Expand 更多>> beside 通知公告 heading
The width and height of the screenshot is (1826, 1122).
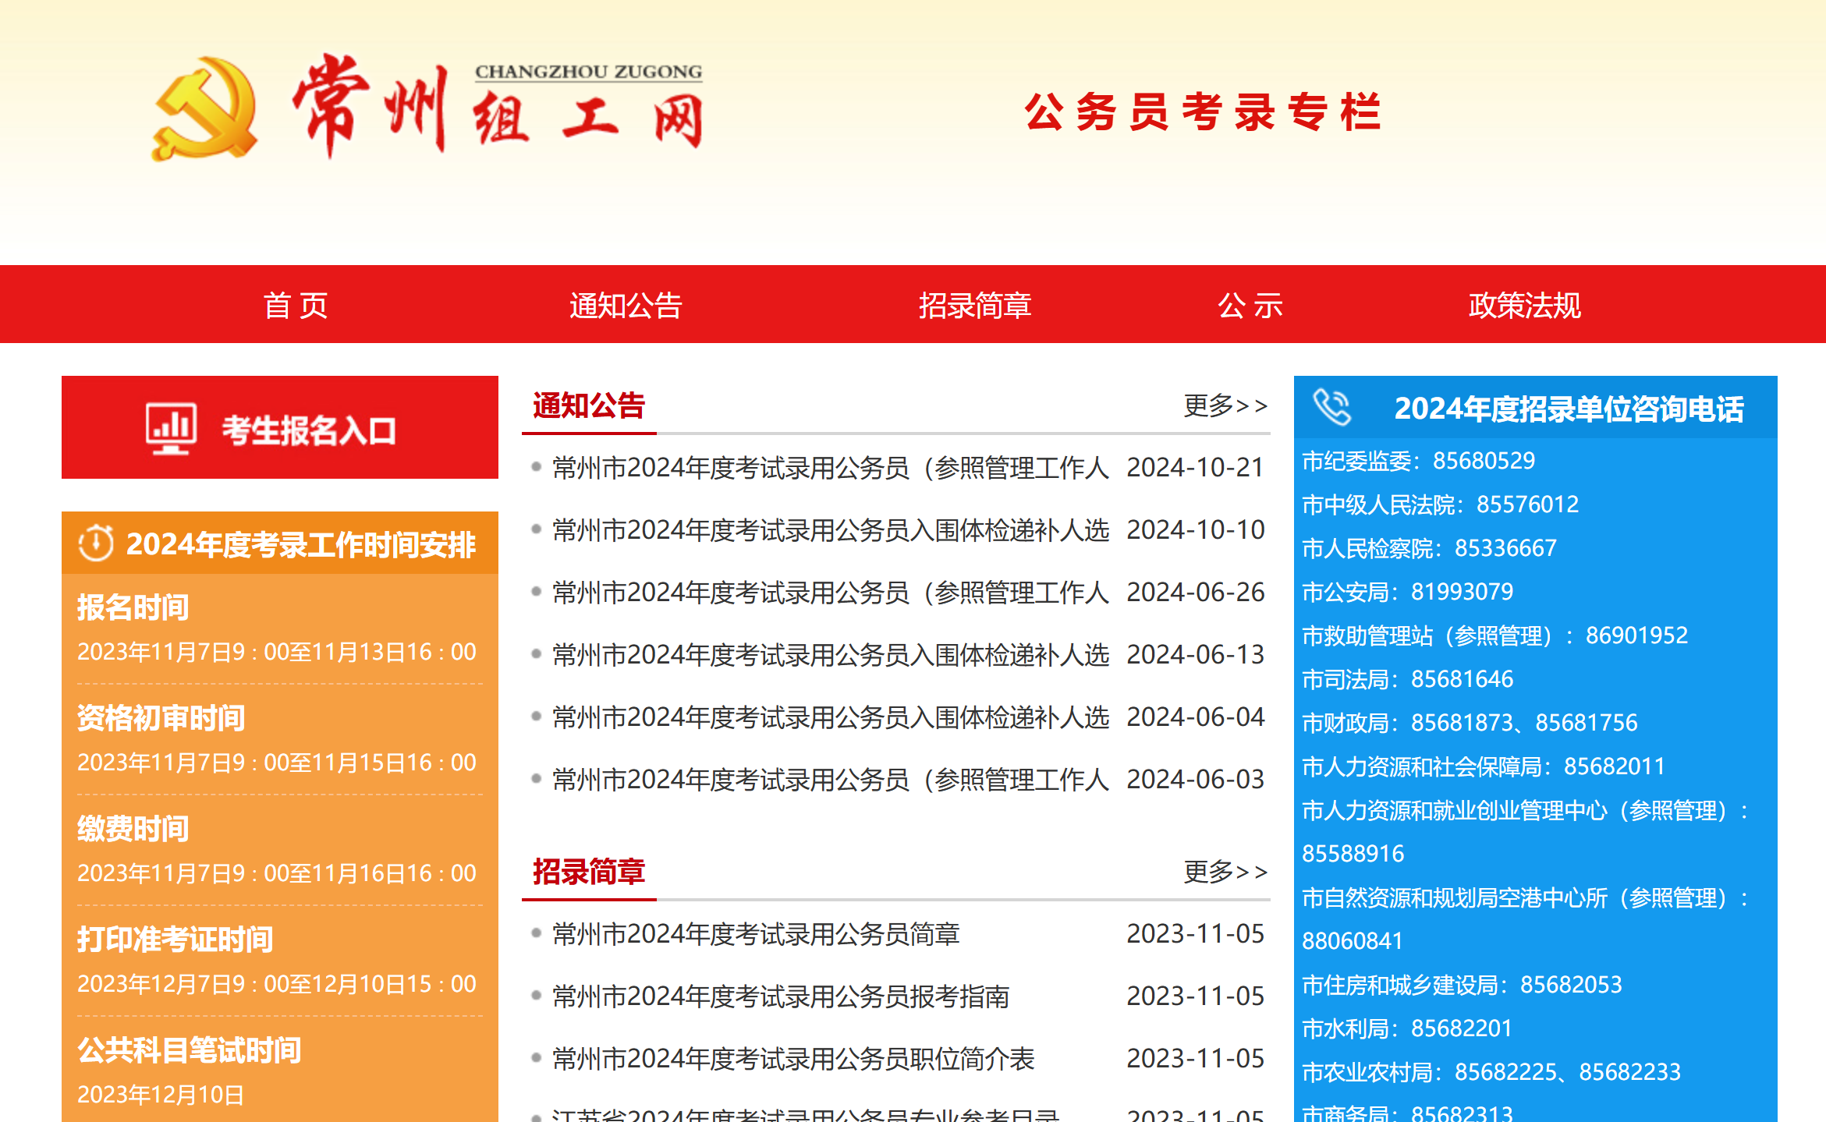1225,405
